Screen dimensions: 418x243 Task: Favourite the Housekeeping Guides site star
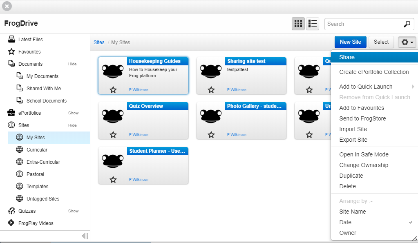tap(113, 90)
